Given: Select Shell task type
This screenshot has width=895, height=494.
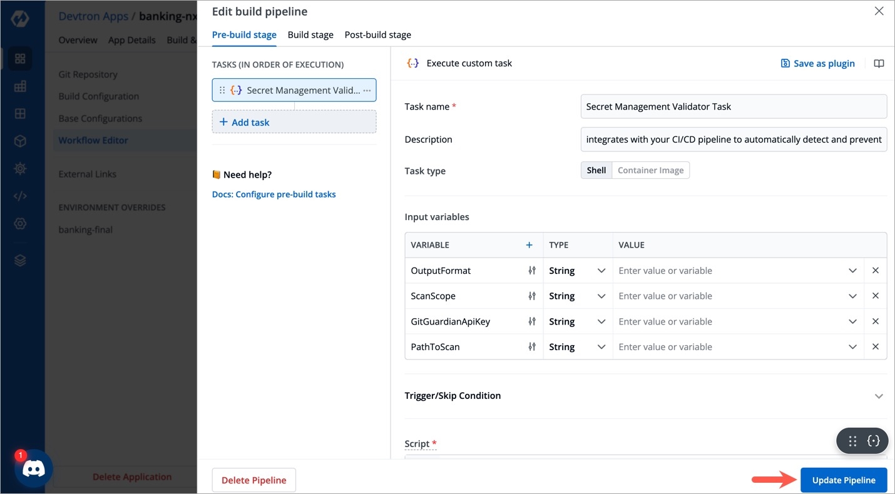Looking at the screenshot, I should [x=596, y=170].
